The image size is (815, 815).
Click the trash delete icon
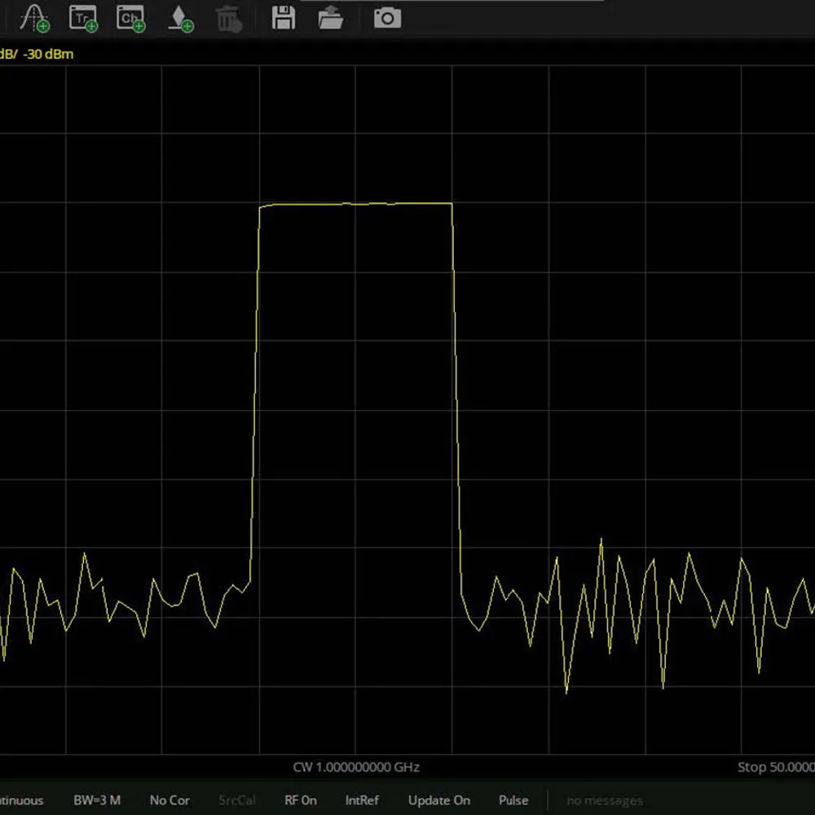tap(230, 18)
